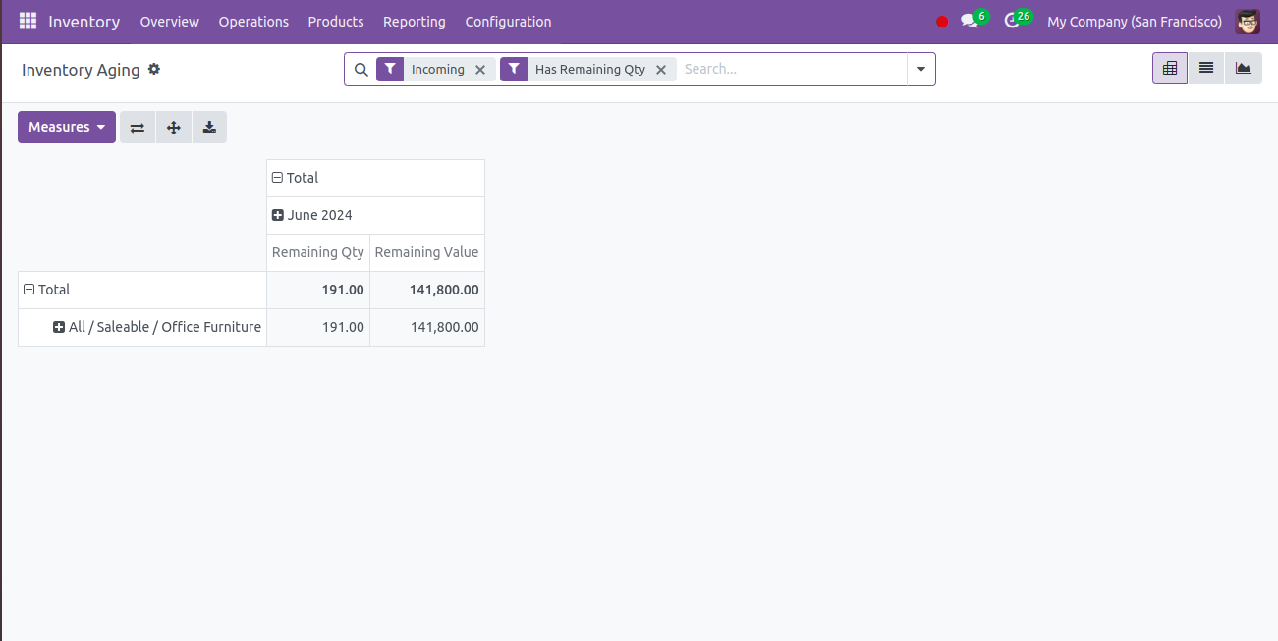Click Office Furniture row 141,800.00 cell
This screenshot has height=641, width=1278.
[427, 327]
